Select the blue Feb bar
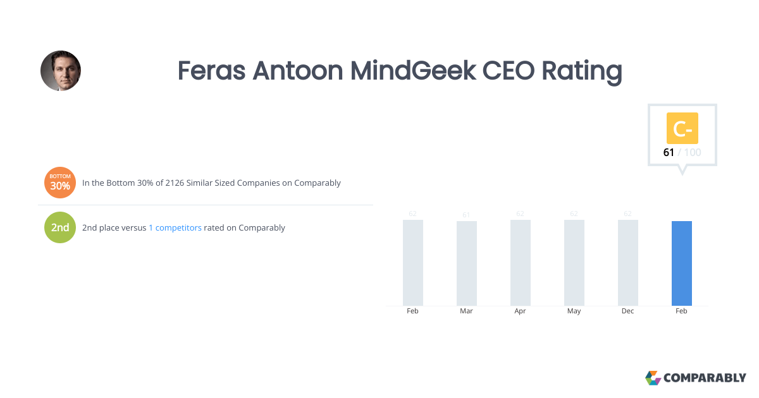 (682, 263)
